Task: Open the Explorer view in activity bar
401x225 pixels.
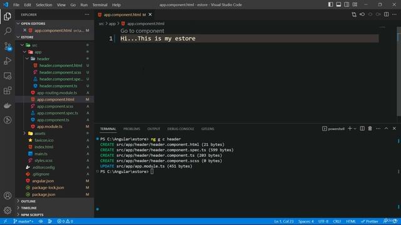Action: [x=8, y=16]
